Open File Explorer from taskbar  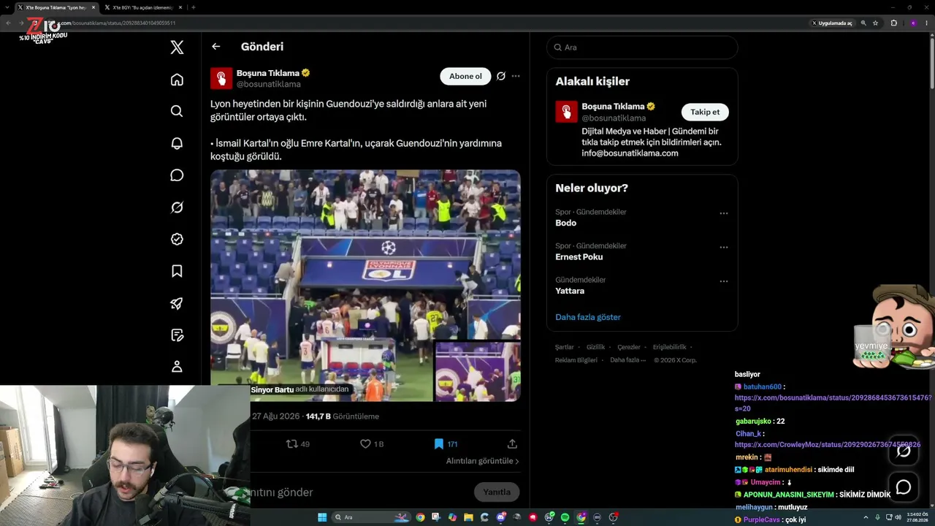468,517
